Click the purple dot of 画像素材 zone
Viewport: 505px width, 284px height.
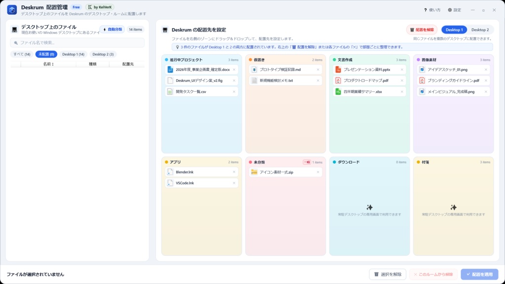418,60
